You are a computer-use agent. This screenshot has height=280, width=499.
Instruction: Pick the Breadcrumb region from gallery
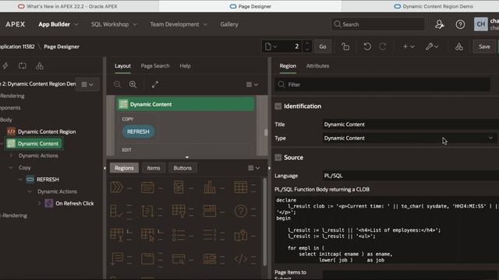[116, 187]
